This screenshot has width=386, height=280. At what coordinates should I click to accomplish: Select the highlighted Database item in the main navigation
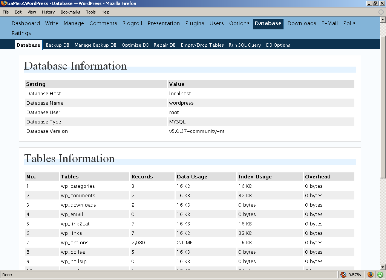click(268, 24)
